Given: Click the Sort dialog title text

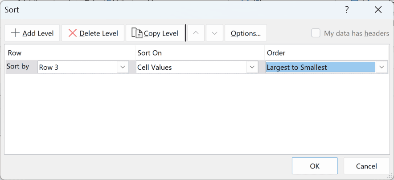Looking at the screenshot, I should coord(12,10).
